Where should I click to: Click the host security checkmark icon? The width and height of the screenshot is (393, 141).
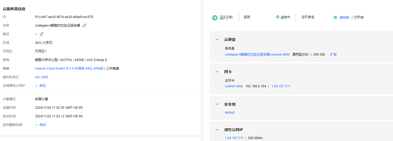(335, 17)
